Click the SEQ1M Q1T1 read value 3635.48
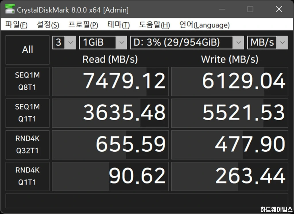 (x=110, y=113)
